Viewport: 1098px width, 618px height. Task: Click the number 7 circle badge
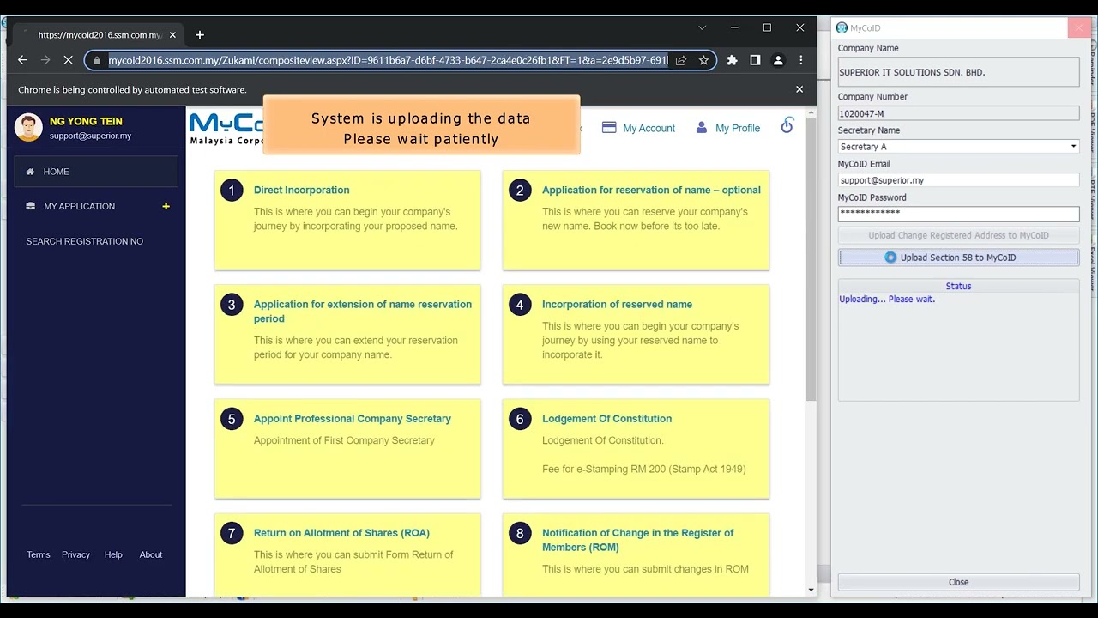point(232,534)
